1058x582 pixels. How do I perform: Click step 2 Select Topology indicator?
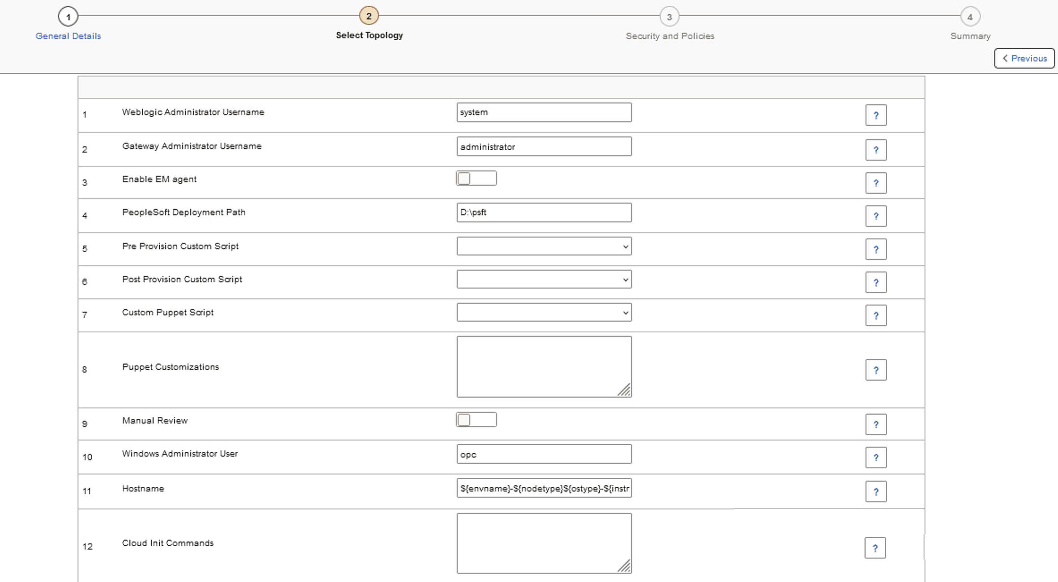pos(369,15)
